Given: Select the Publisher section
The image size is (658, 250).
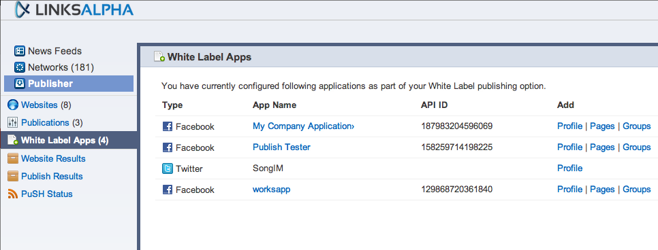Looking at the screenshot, I should pyautogui.click(x=69, y=84).
